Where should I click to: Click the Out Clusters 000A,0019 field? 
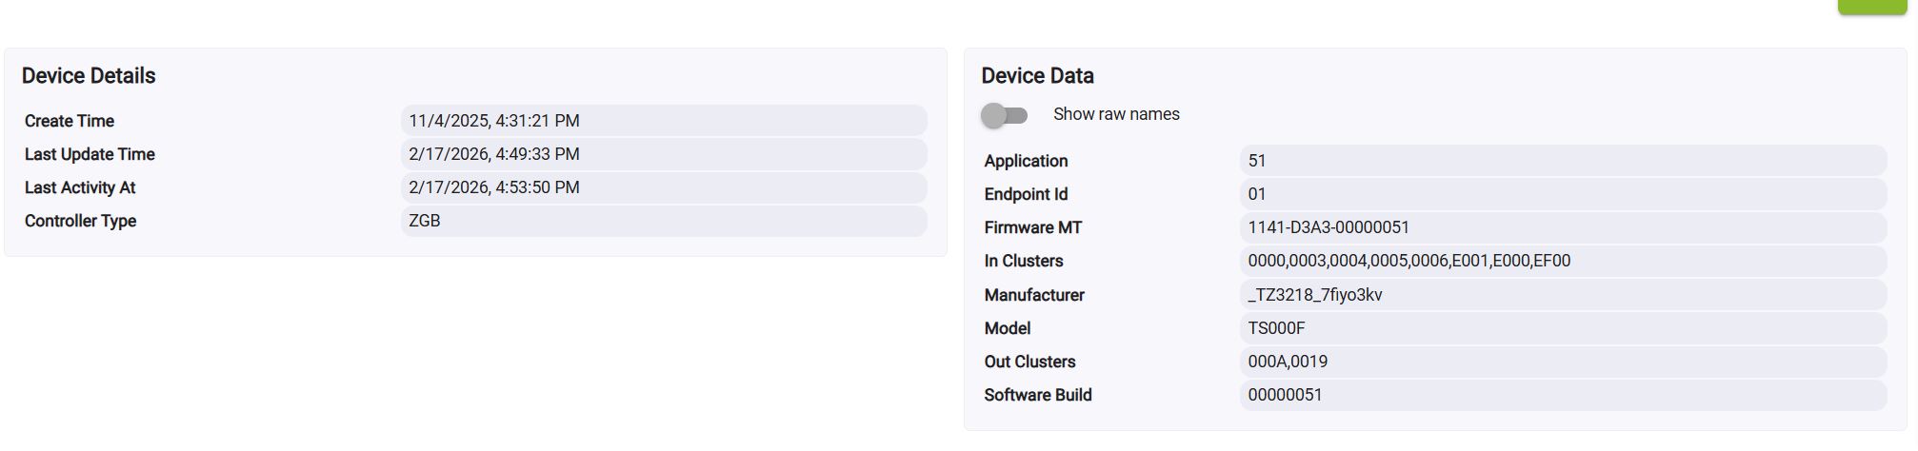1562,362
